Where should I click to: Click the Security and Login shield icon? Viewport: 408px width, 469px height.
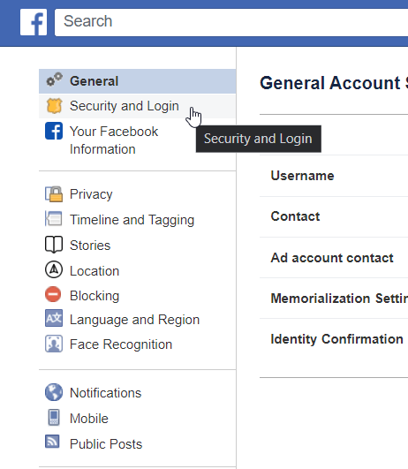coord(54,106)
